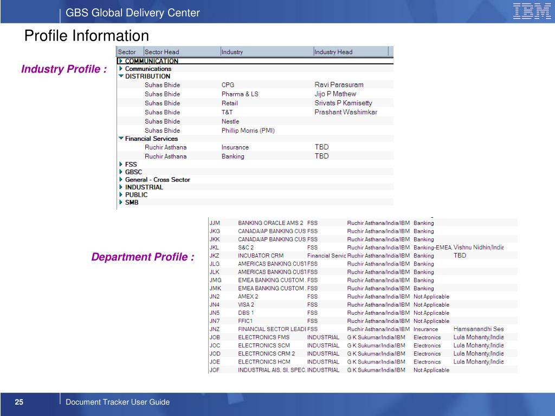Click INCUBATOR CRM department name
555x416 pixels.
pyautogui.click(x=261, y=256)
